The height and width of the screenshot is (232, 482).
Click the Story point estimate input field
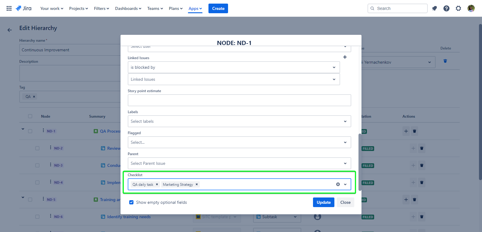coord(239,100)
